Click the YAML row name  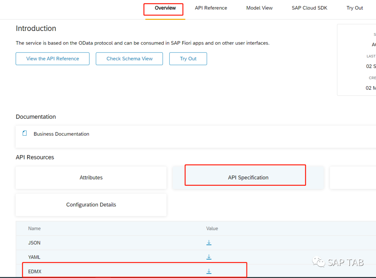[x=34, y=257]
